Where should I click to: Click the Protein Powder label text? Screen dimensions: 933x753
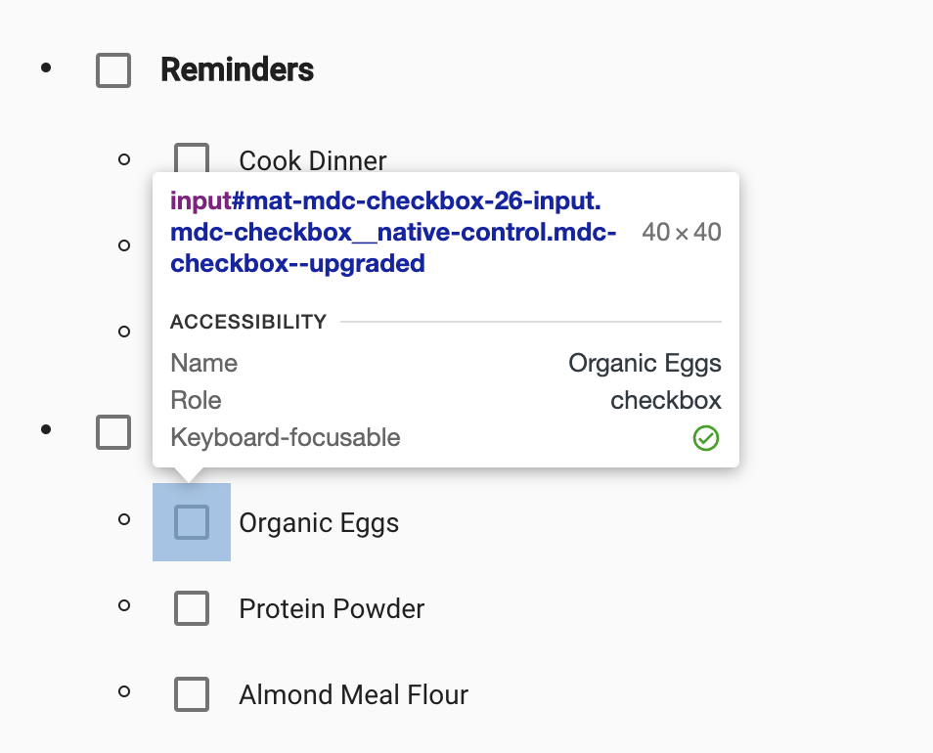pyautogui.click(x=332, y=609)
